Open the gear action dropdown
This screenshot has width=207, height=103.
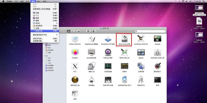(94, 31)
